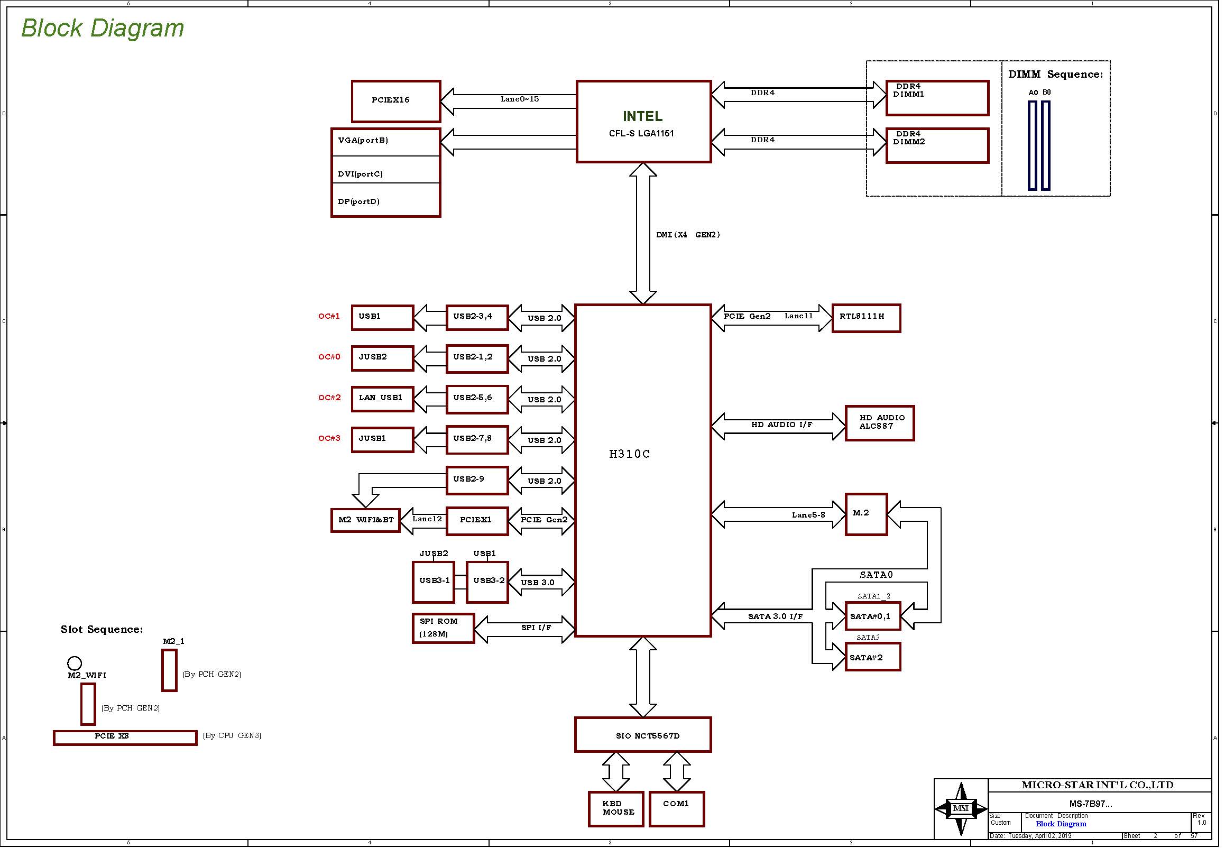Select the DDR4 arrow to DIMM1
The image size is (1225, 848).
click(x=799, y=95)
